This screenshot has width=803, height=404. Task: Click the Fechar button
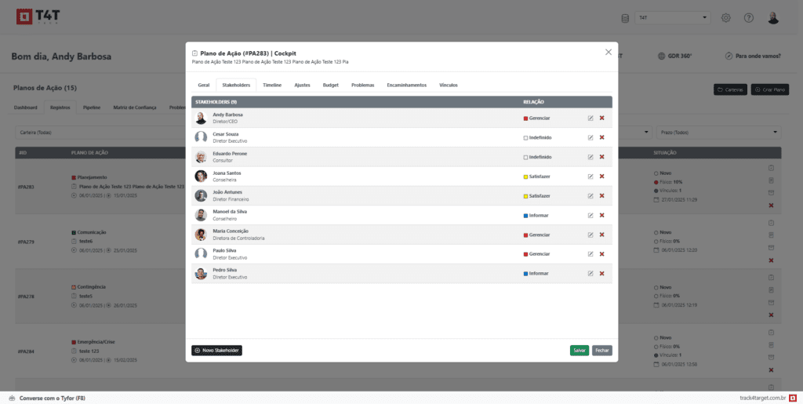click(x=601, y=351)
